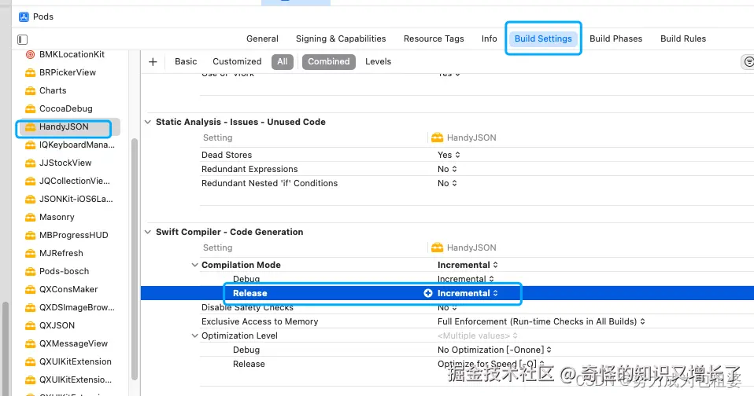This screenshot has width=754, height=396.
Task: Open Optimization Level Multiple values popup
Action: (477, 335)
